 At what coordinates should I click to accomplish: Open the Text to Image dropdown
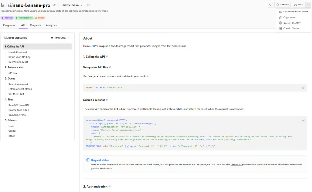coord(72,5)
